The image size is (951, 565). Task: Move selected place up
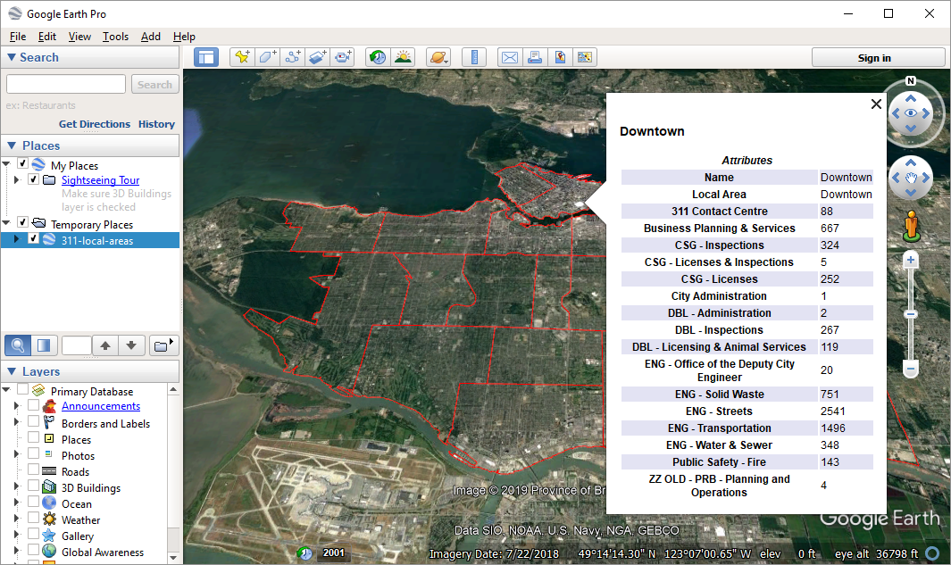pyautogui.click(x=105, y=345)
